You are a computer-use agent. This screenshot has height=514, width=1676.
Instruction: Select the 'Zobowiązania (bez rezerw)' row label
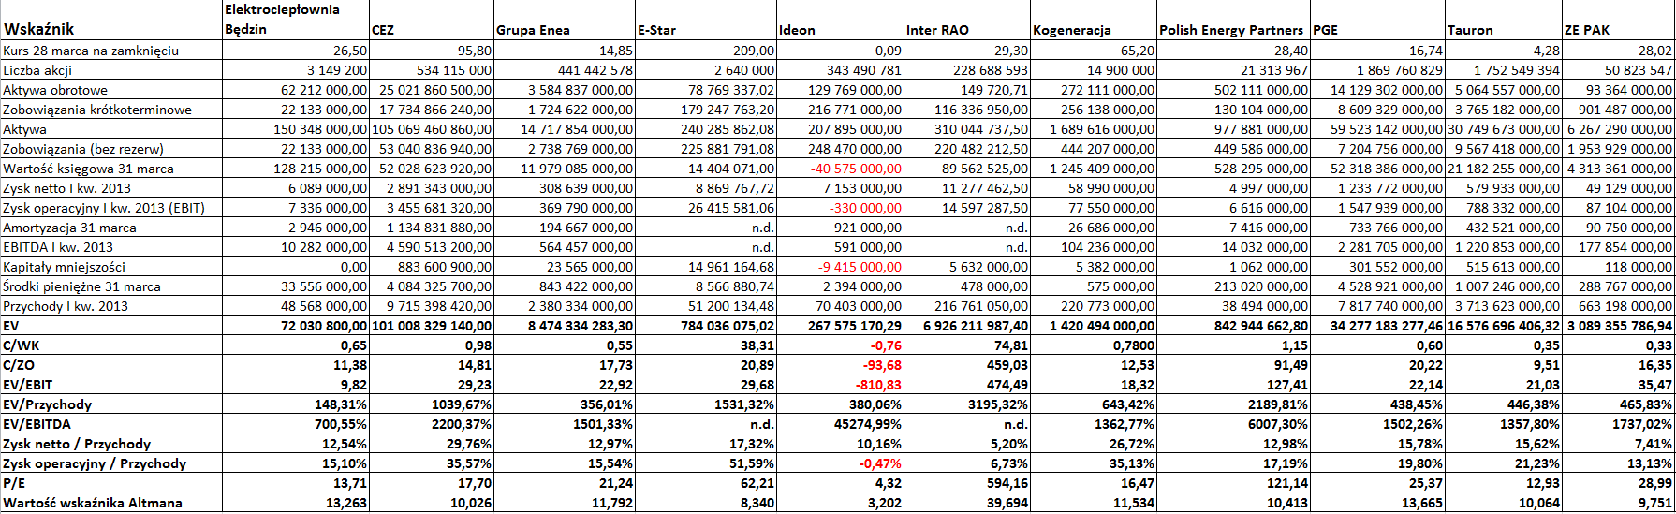(83, 149)
